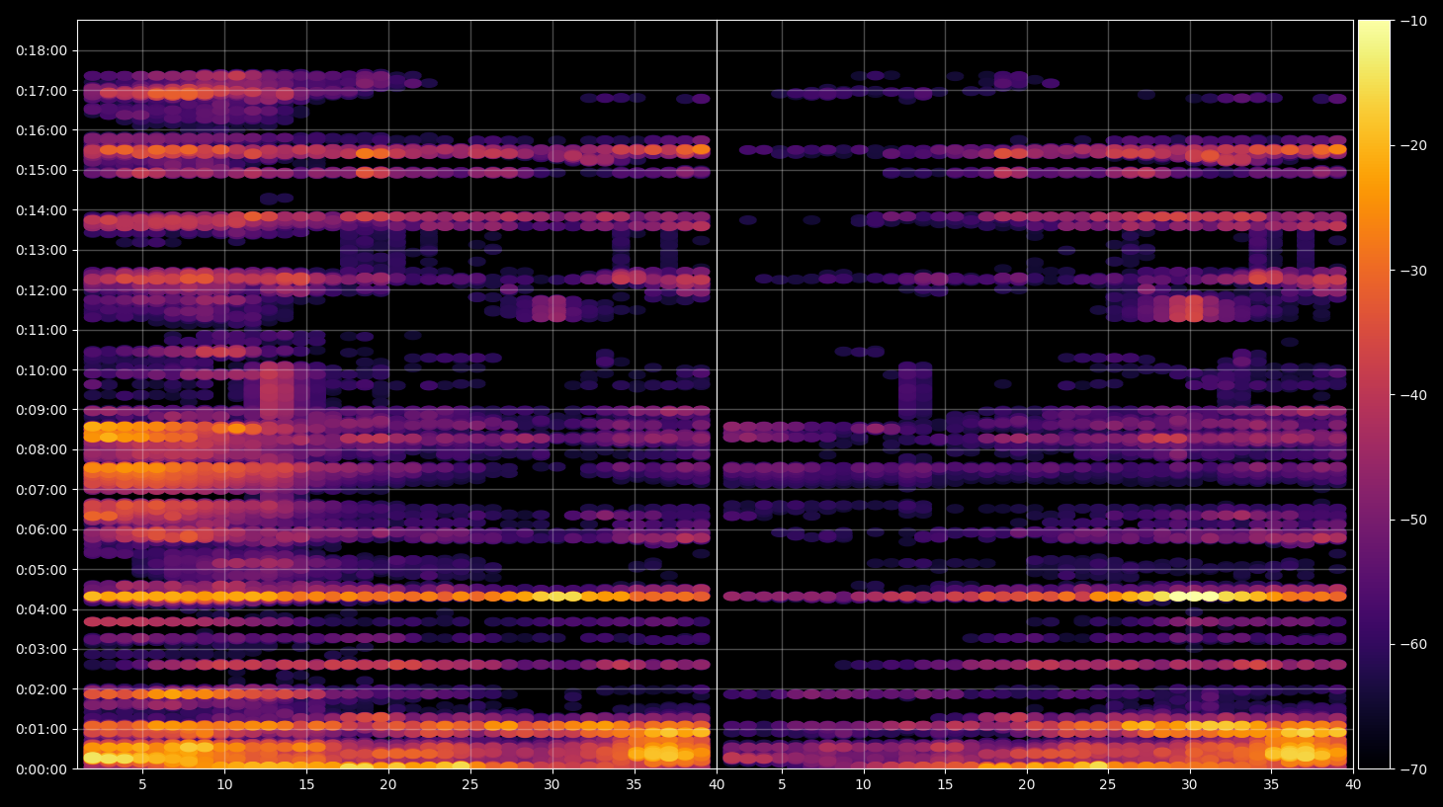Click the 0:07:00 time axis label

click(x=42, y=490)
